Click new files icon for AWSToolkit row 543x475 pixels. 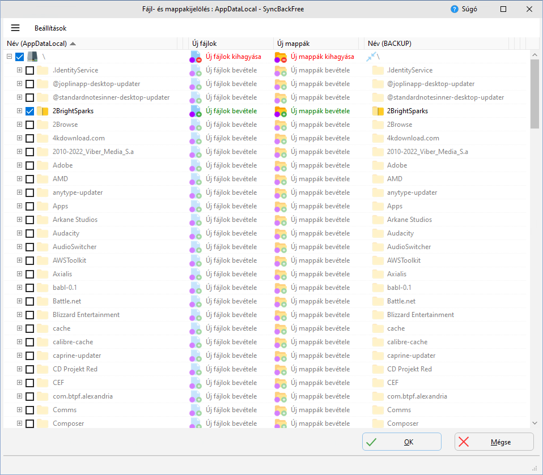click(196, 260)
